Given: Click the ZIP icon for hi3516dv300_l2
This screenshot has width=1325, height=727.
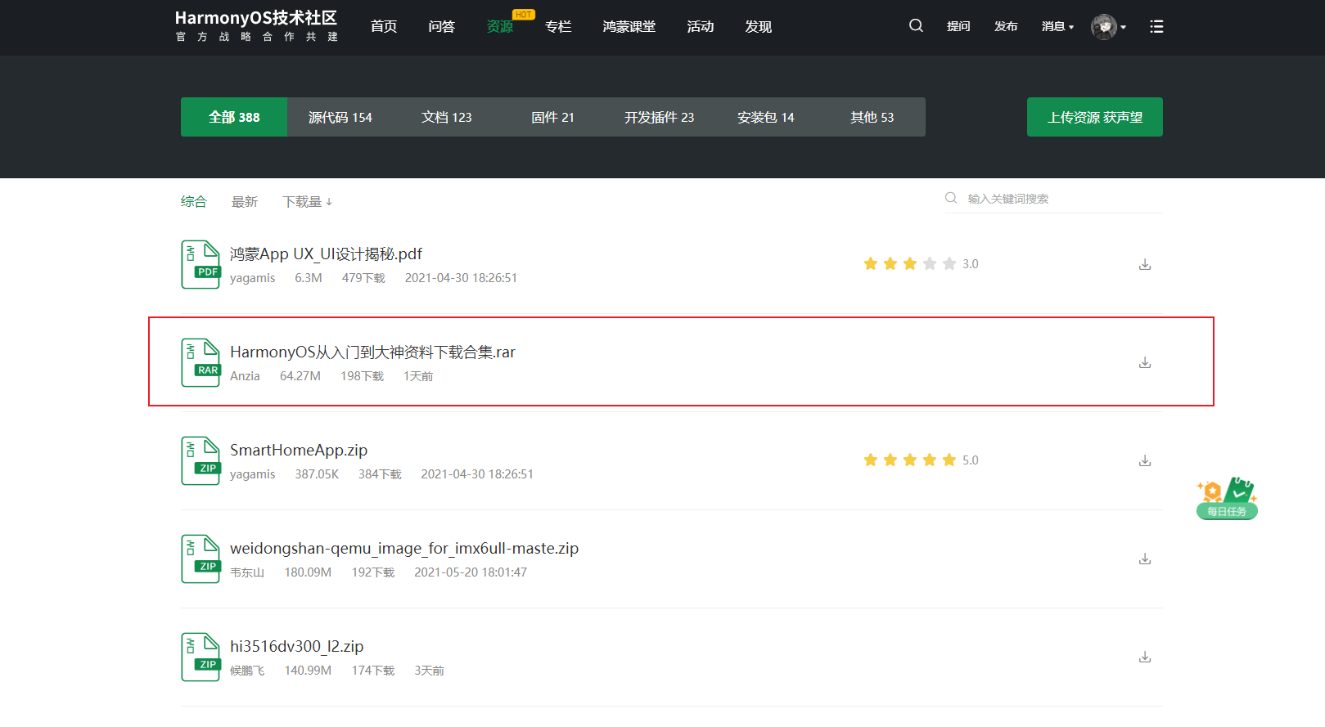Looking at the screenshot, I should click(x=201, y=657).
